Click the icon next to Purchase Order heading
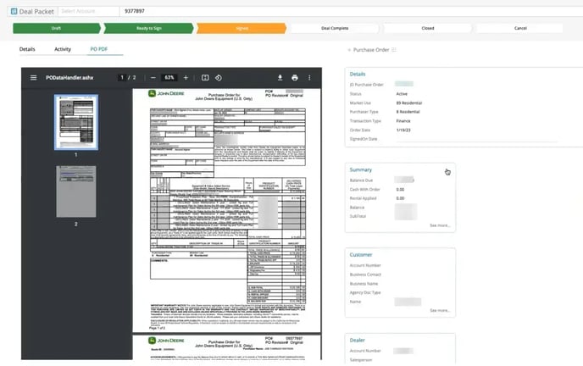 [394, 50]
